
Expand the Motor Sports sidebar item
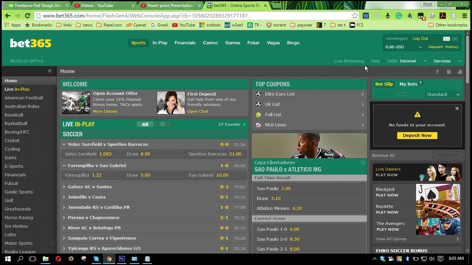(52, 243)
